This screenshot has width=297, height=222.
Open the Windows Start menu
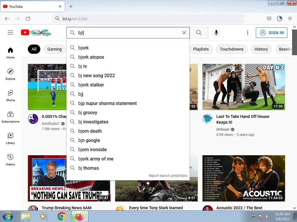[x=8, y=217]
